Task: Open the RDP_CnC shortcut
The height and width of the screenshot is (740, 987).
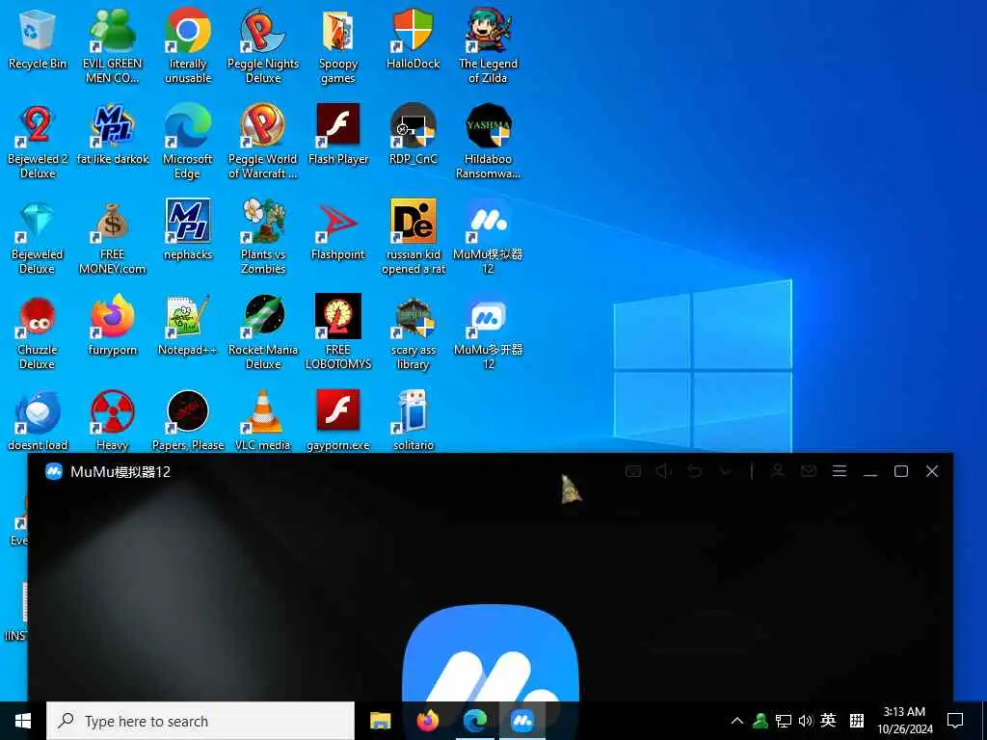Action: [x=413, y=135]
